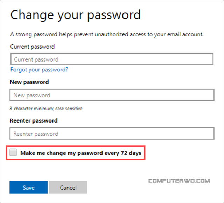Screen dimensions: 224x203
Task: Click the New password text box
Action: (112, 95)
